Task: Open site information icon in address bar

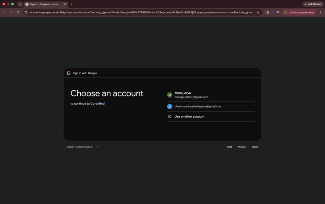Action: [x=26, y=12]
